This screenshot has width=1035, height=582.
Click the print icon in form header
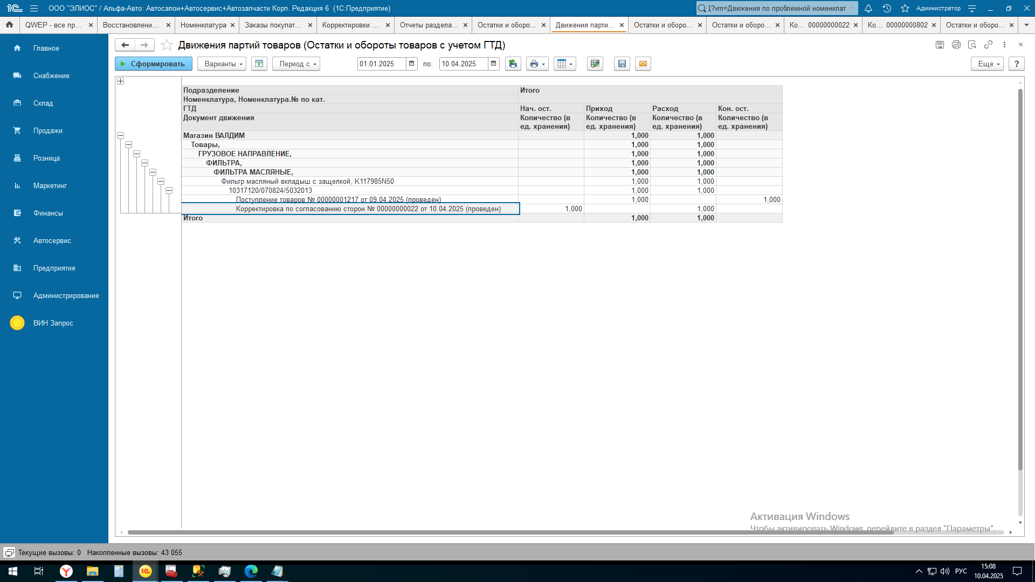click(956, 45)
